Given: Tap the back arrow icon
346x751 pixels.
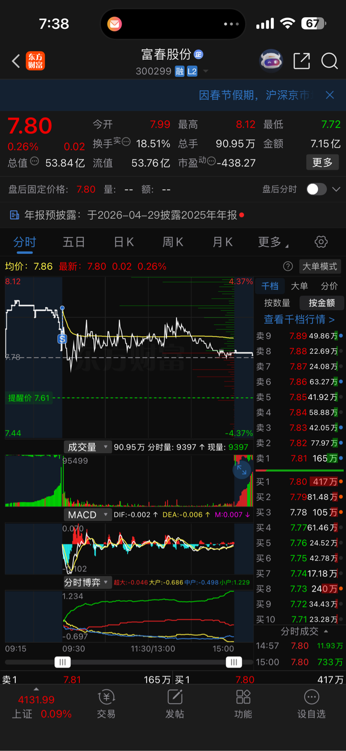Looking at the screenshot, I should pos(16,61).
